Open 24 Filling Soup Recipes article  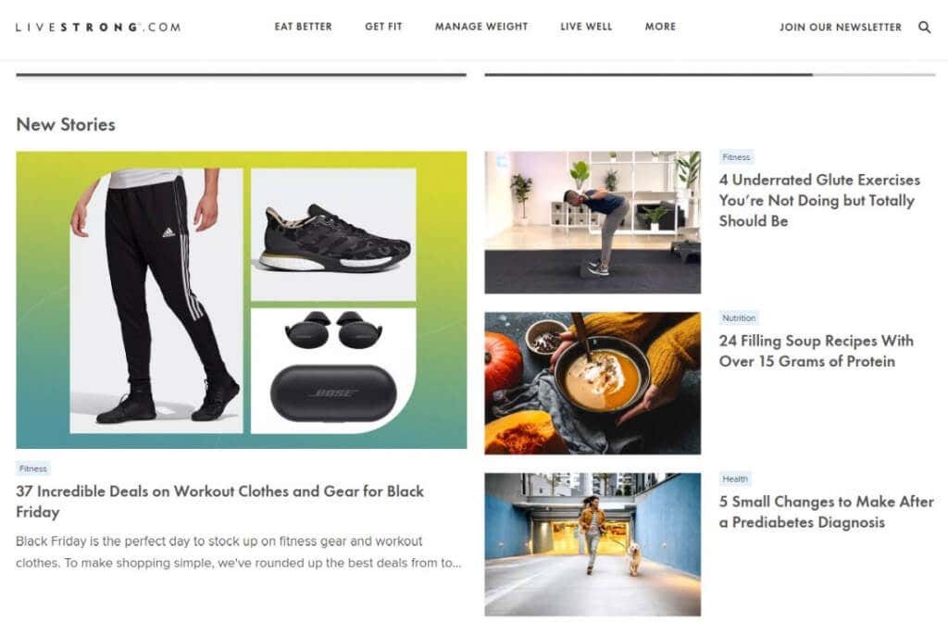[x=817, y=351]
